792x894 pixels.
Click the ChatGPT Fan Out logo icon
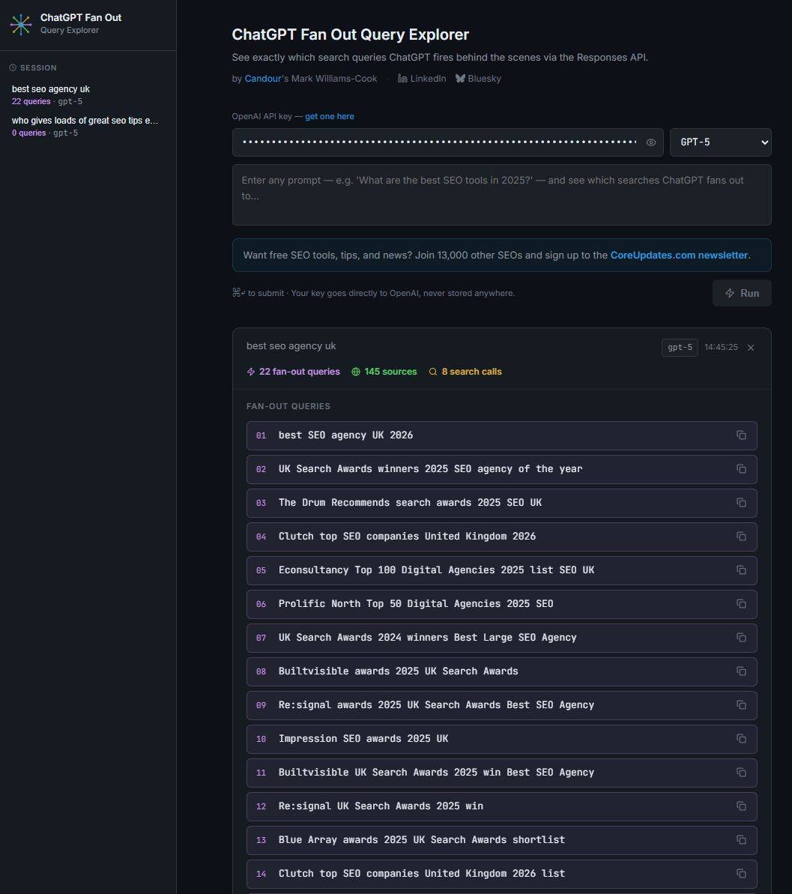pyautogui.click(x=21, y=24)
